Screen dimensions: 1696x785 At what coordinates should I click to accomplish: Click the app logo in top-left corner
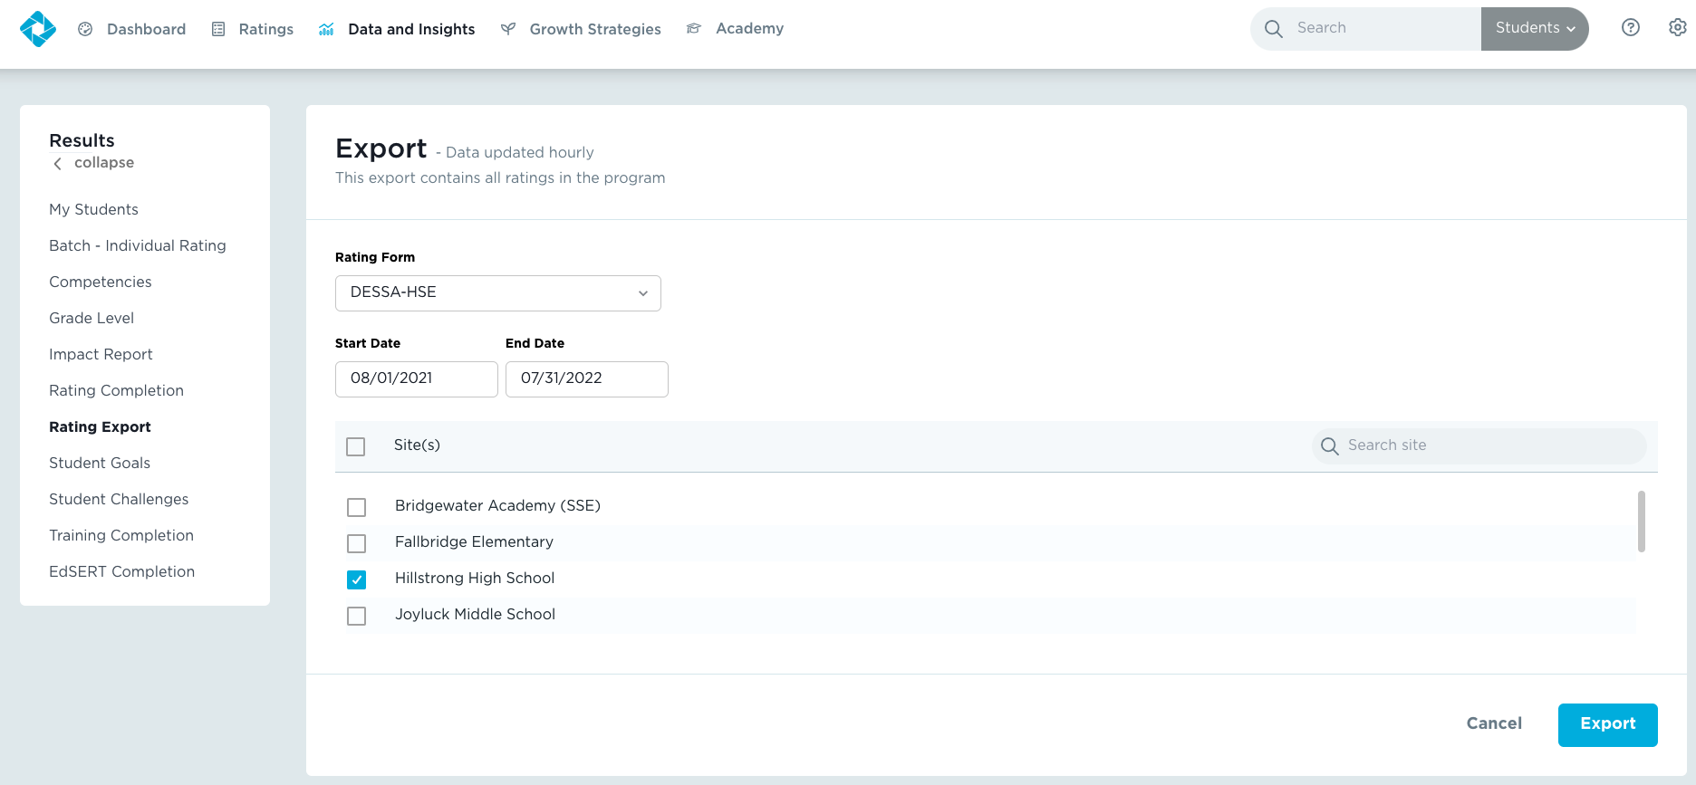[x=38, y=29]
